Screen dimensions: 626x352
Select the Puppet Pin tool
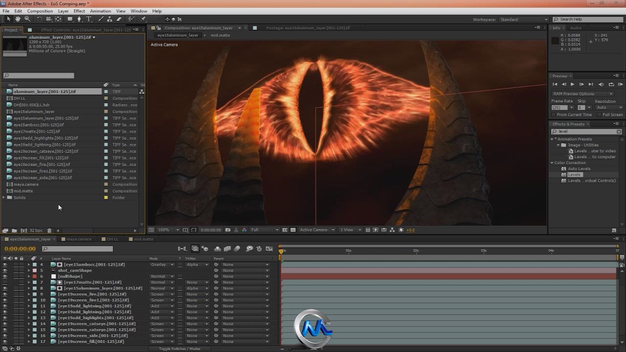coord(143,19)
